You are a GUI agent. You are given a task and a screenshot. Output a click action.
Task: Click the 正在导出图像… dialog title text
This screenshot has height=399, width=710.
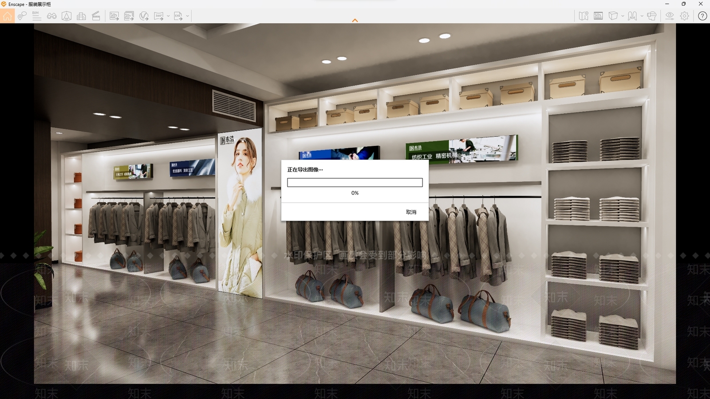(x=305, y=169)
